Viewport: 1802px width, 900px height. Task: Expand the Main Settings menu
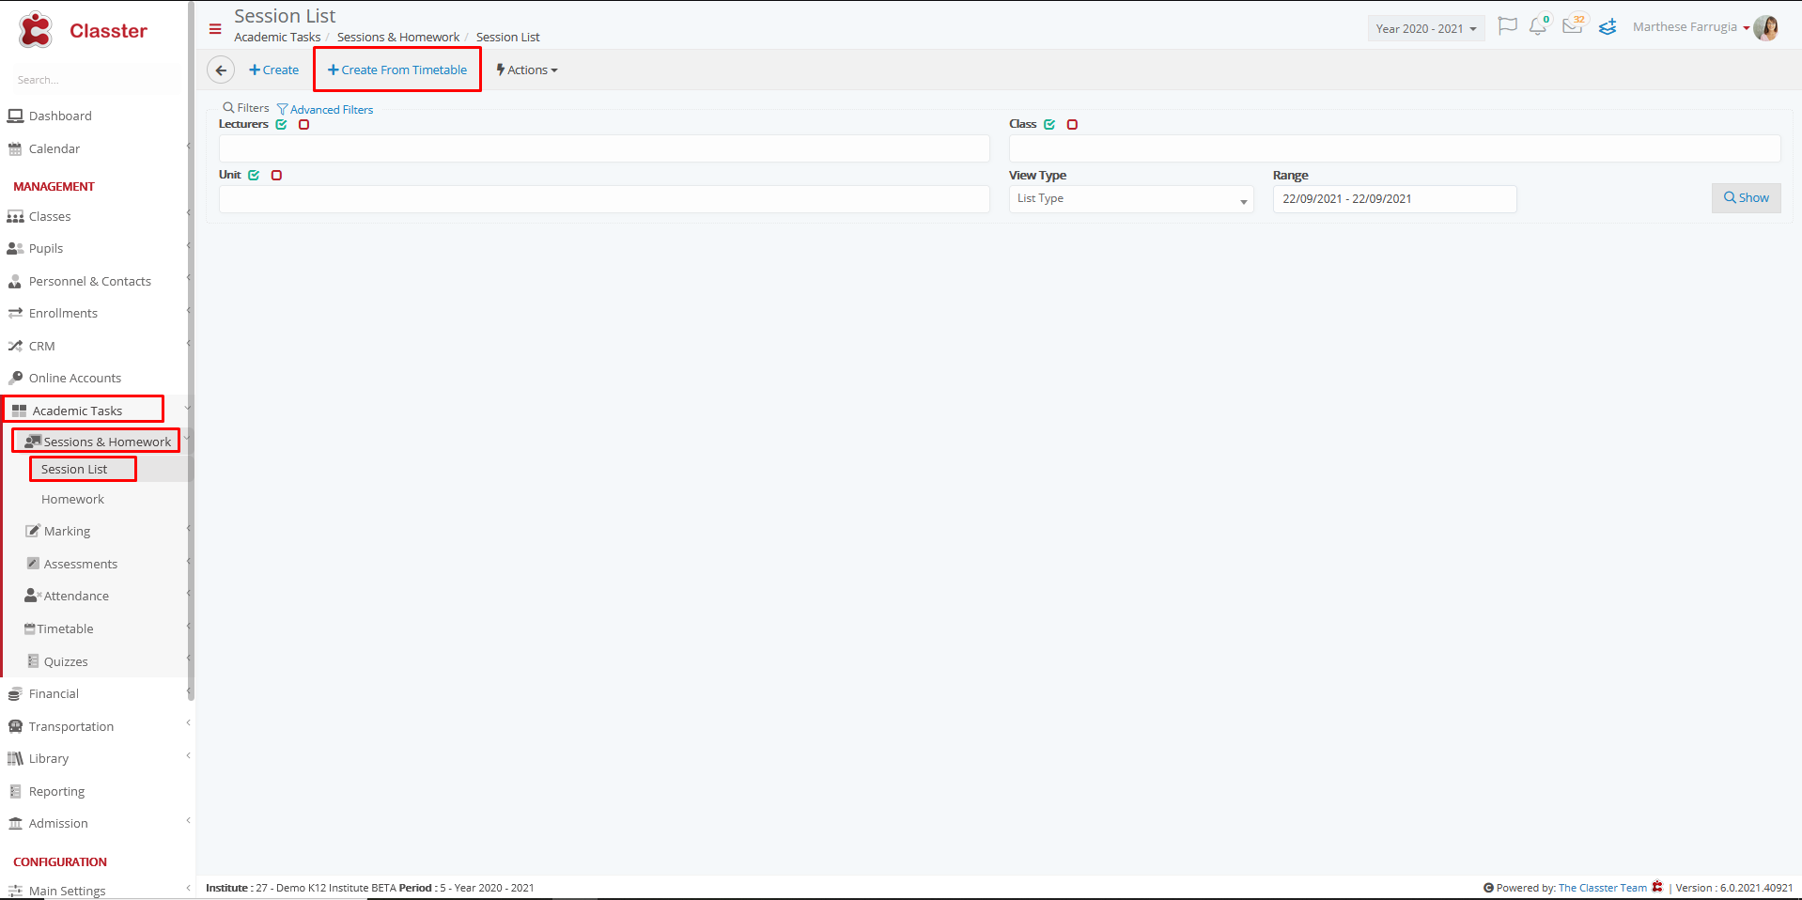click(x=189, y=888)
